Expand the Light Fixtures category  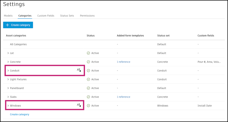(8, 79)
